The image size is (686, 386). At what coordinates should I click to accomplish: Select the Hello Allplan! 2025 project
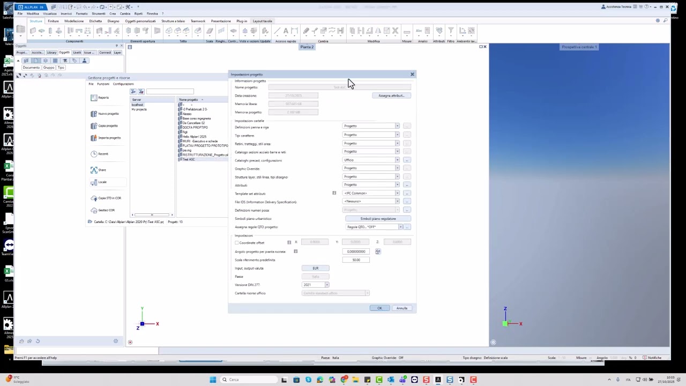(x=192, y=137)
